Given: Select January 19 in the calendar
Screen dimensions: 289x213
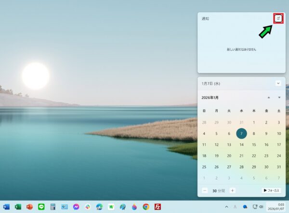Looking at the screenshot, I should pyautogui.click(x=217, y=156).
